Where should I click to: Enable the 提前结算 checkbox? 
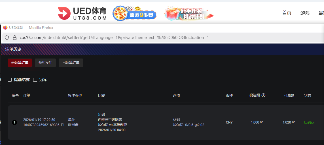tap(10, 80)
